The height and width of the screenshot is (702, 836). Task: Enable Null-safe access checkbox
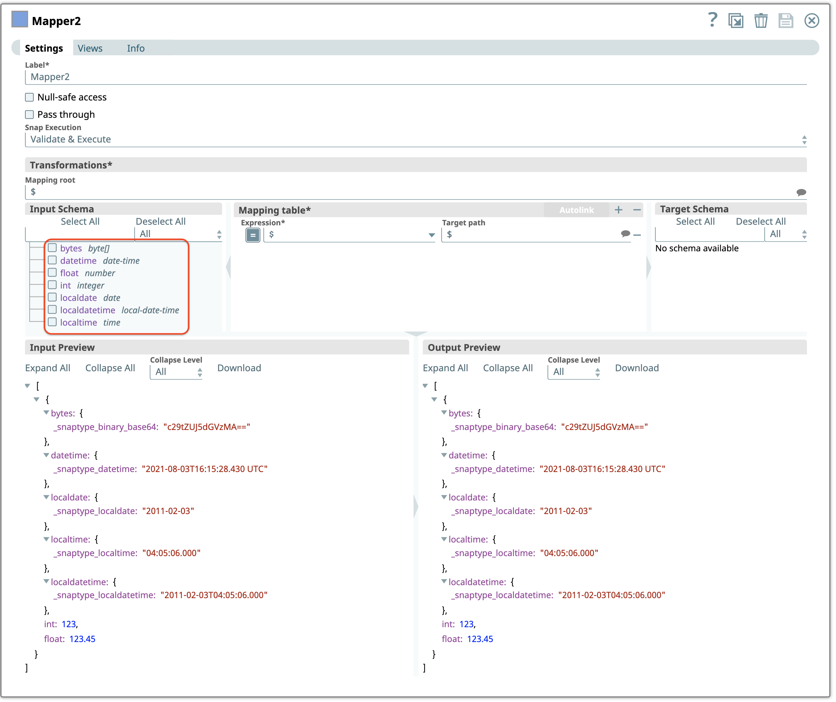(29, 97)
